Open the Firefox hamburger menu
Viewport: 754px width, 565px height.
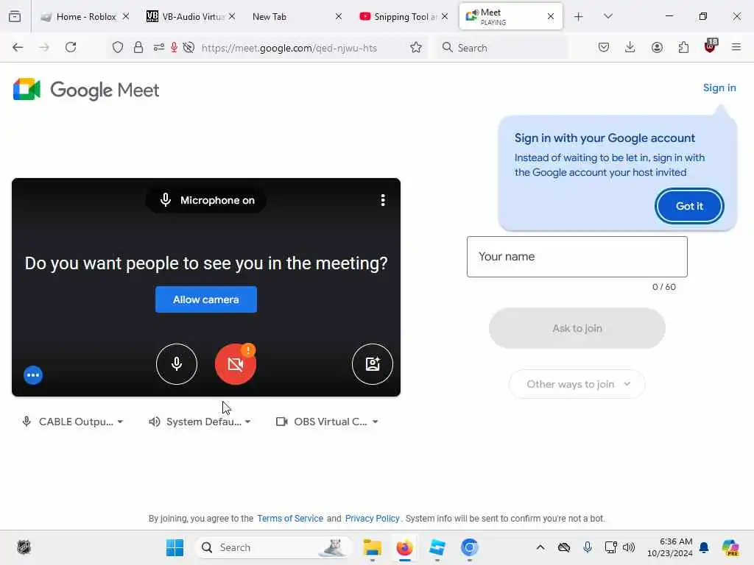(736, 47)
